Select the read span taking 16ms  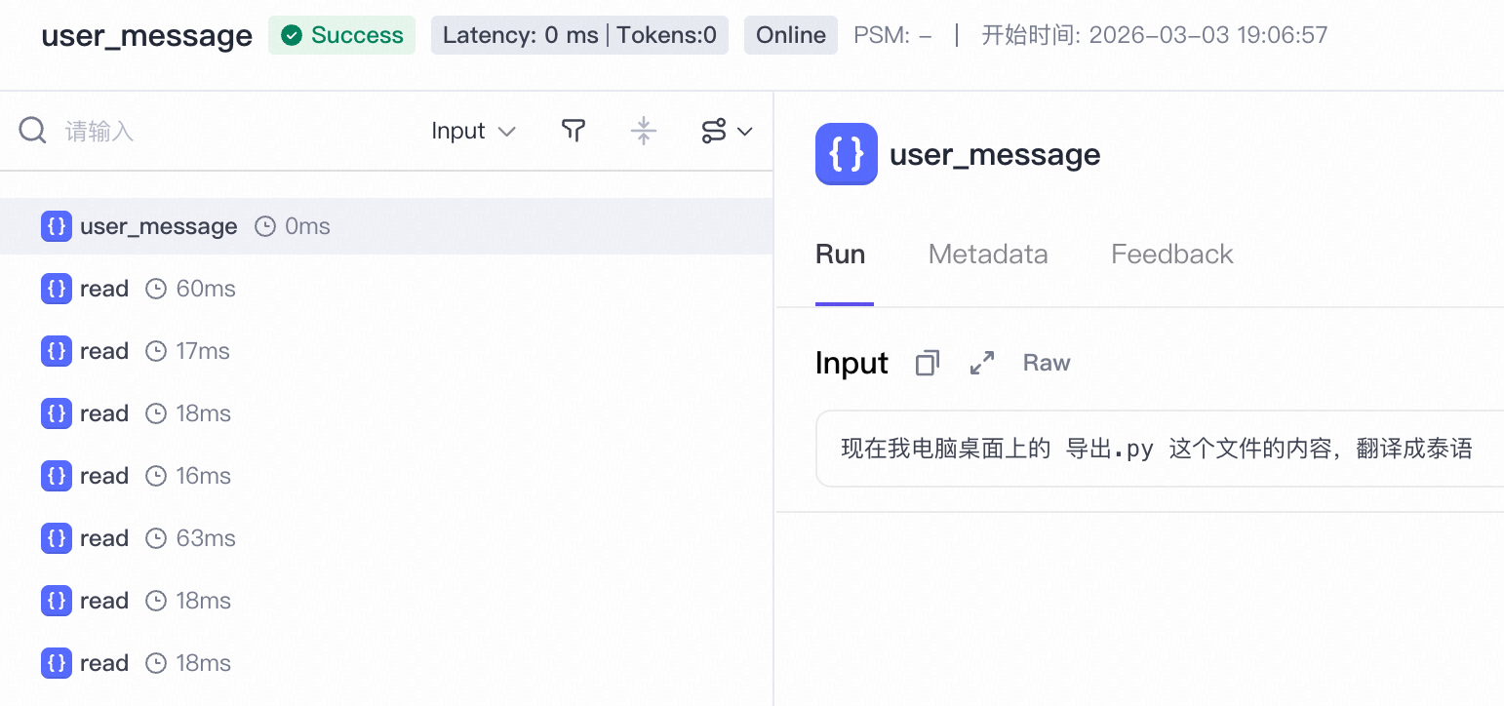pos(386,476)
